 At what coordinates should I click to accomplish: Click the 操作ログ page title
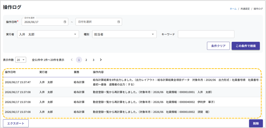12,7
